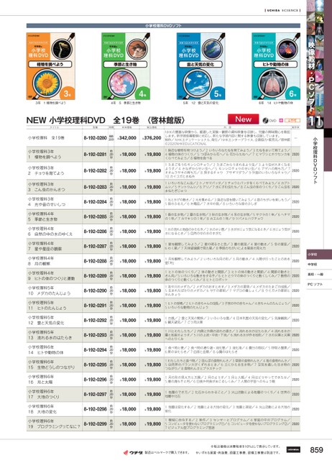Click the black UCHIDA mark near page number
The height and width of the screenshot is (463, 332).
[293, 450]
